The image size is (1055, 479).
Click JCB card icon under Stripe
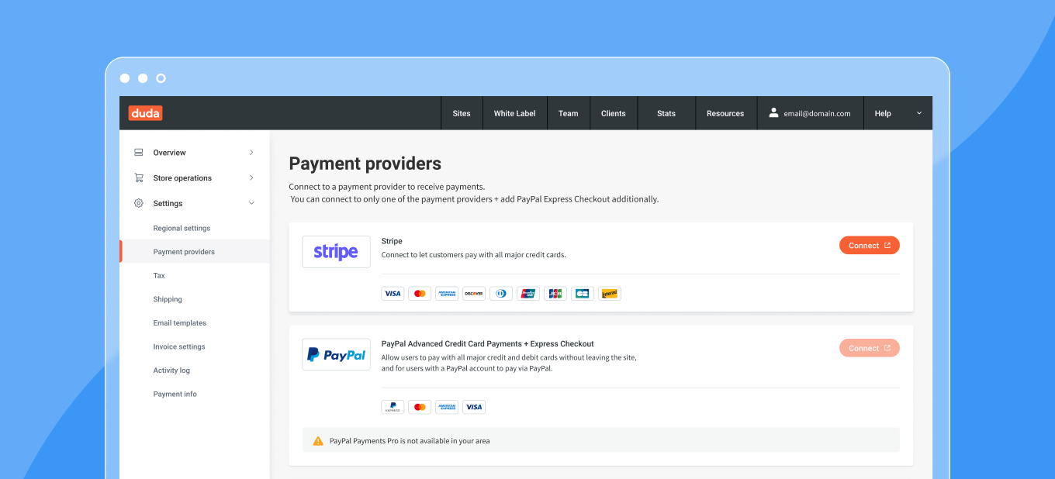coord(555,294)
